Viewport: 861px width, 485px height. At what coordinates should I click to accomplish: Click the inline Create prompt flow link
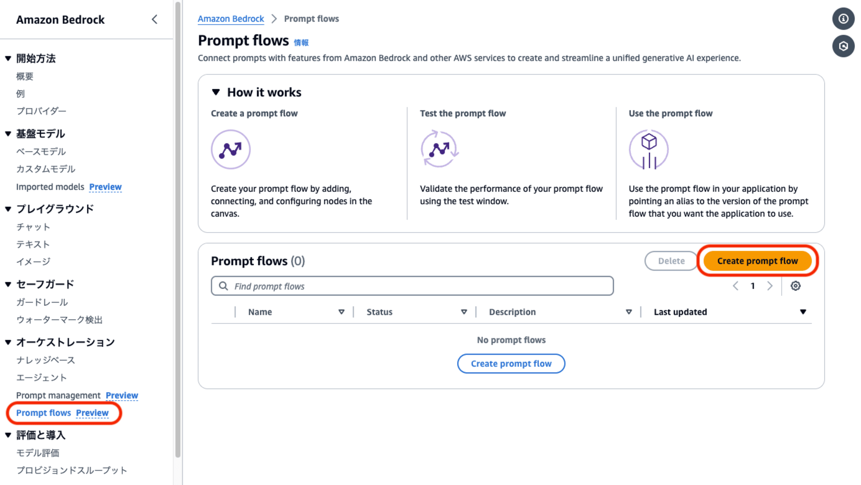tap(511, 363)
